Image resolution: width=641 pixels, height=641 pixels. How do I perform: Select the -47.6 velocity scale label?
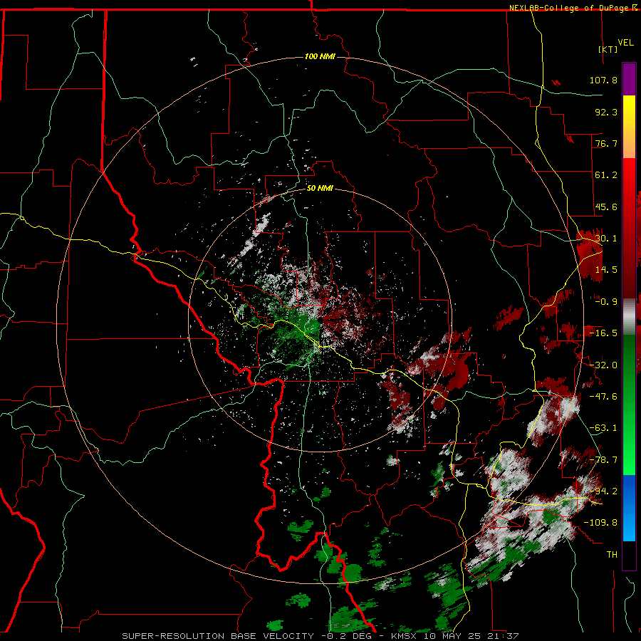point(603,397)
